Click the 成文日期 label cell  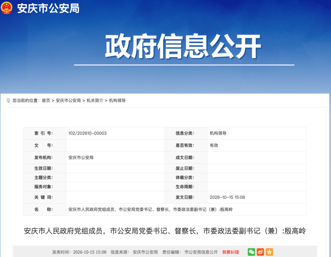click(186, 158)
